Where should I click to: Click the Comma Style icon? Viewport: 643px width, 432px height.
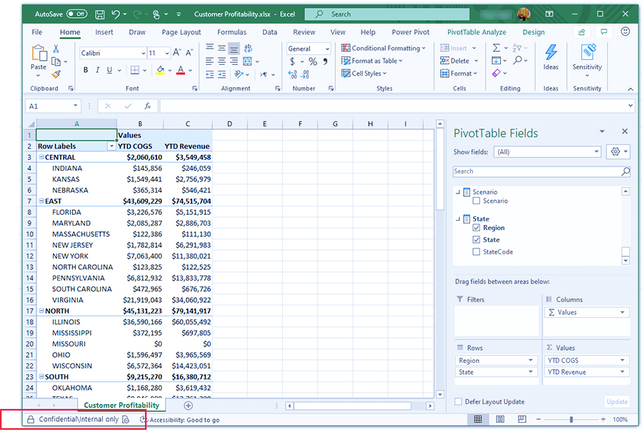(325, 61)
